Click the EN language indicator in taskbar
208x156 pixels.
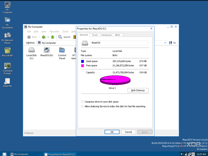(194, 154)
